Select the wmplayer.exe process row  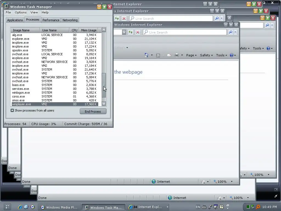point(55,104)
